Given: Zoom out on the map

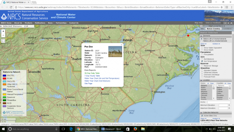Looking at the screenshot, I should 3,35.
